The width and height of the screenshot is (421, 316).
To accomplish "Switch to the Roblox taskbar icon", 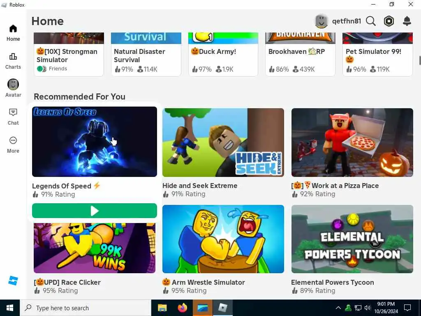I will (222, 308).
